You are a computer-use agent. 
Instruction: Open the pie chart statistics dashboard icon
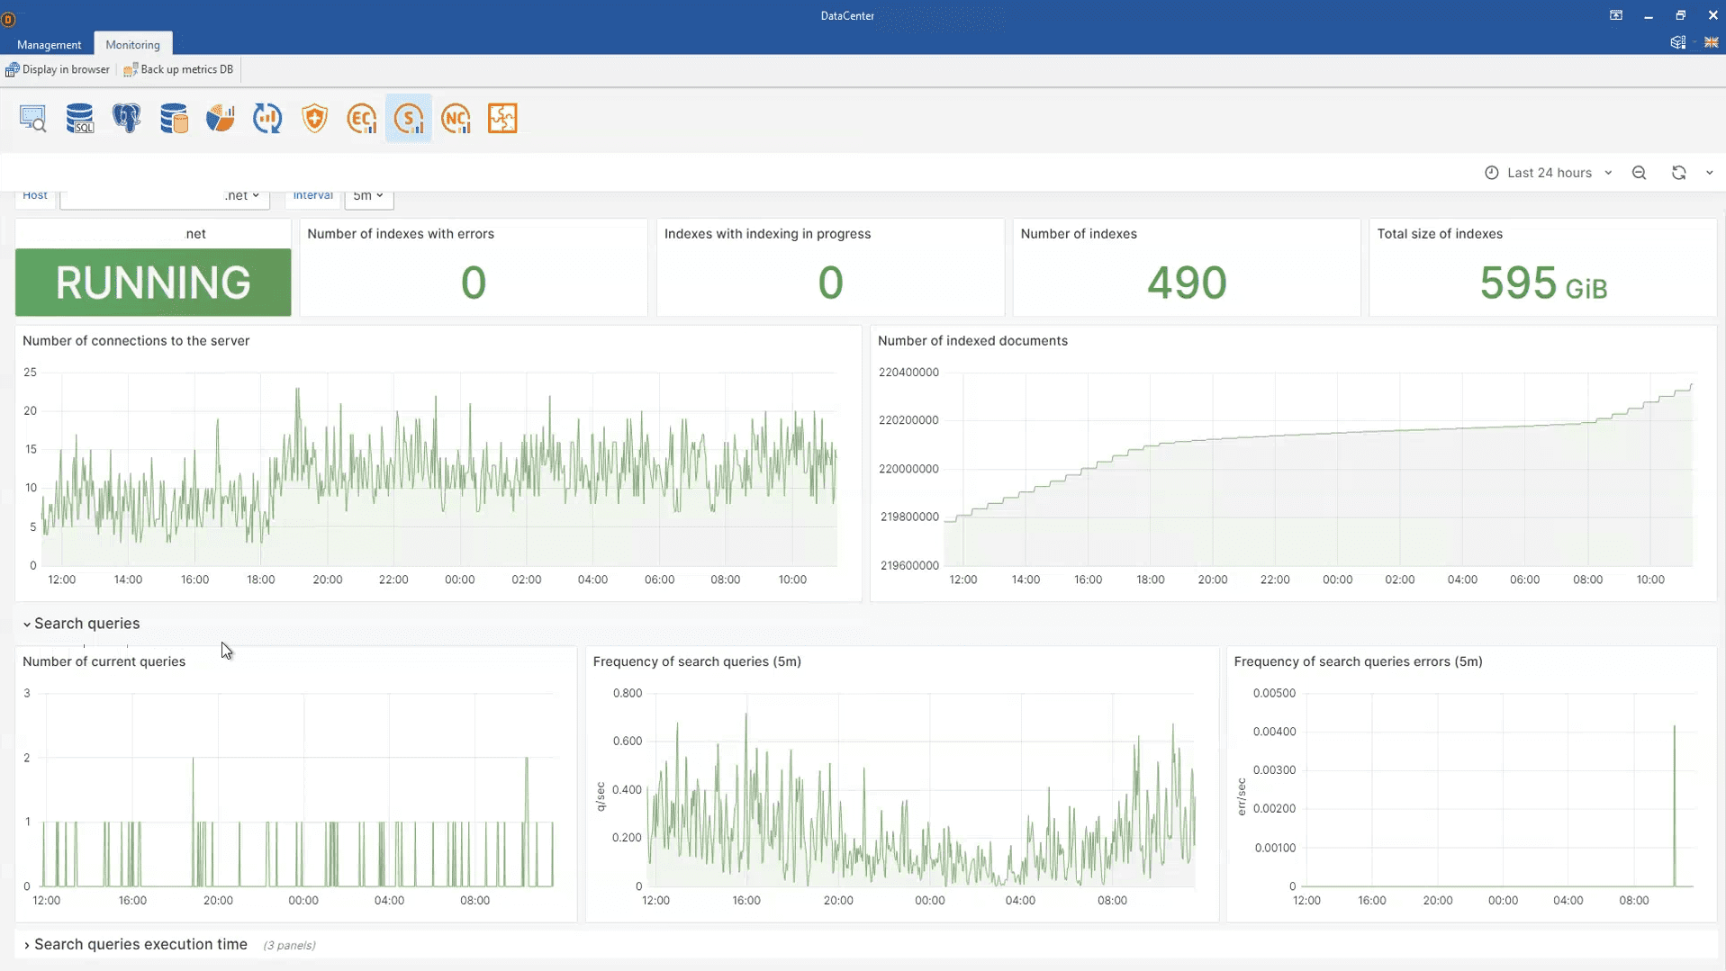click(x=221, y=118)
